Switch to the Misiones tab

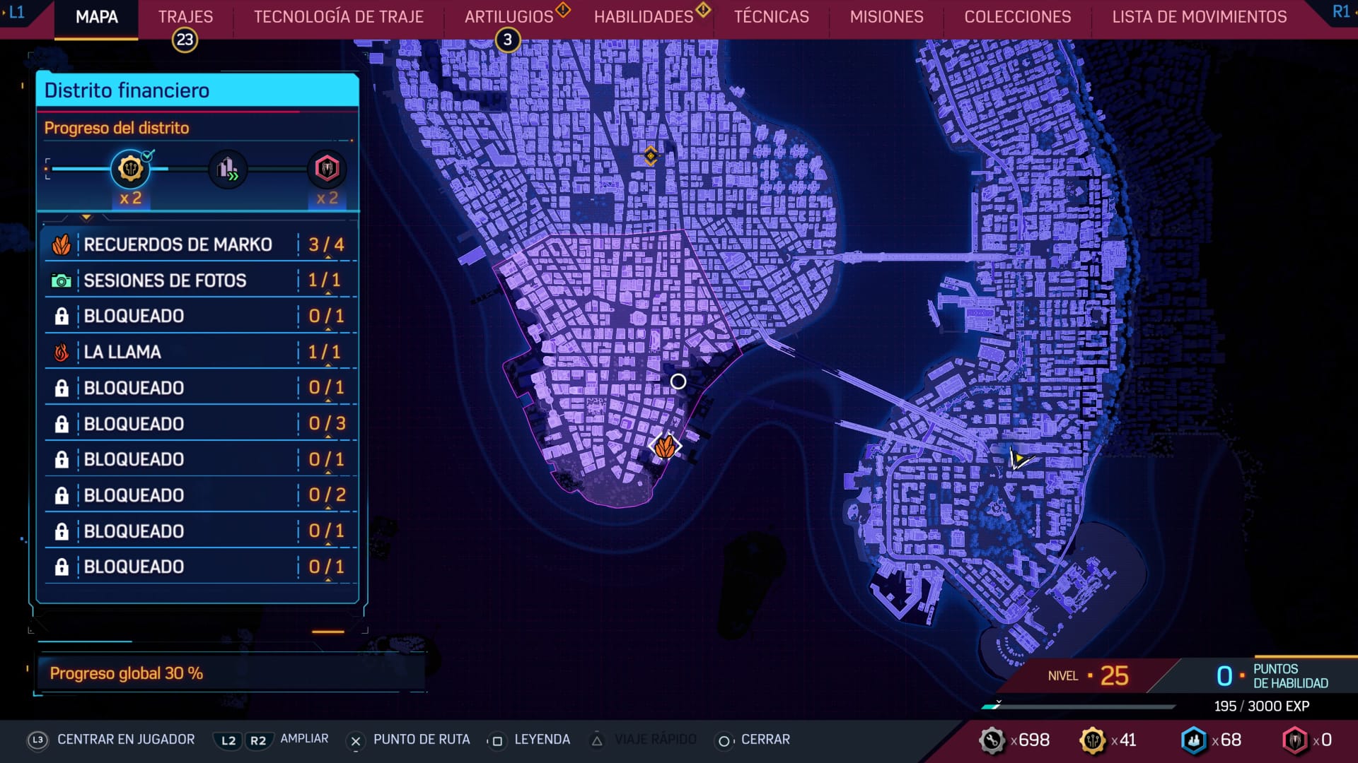pyautogui.click(x=886, y=17)
